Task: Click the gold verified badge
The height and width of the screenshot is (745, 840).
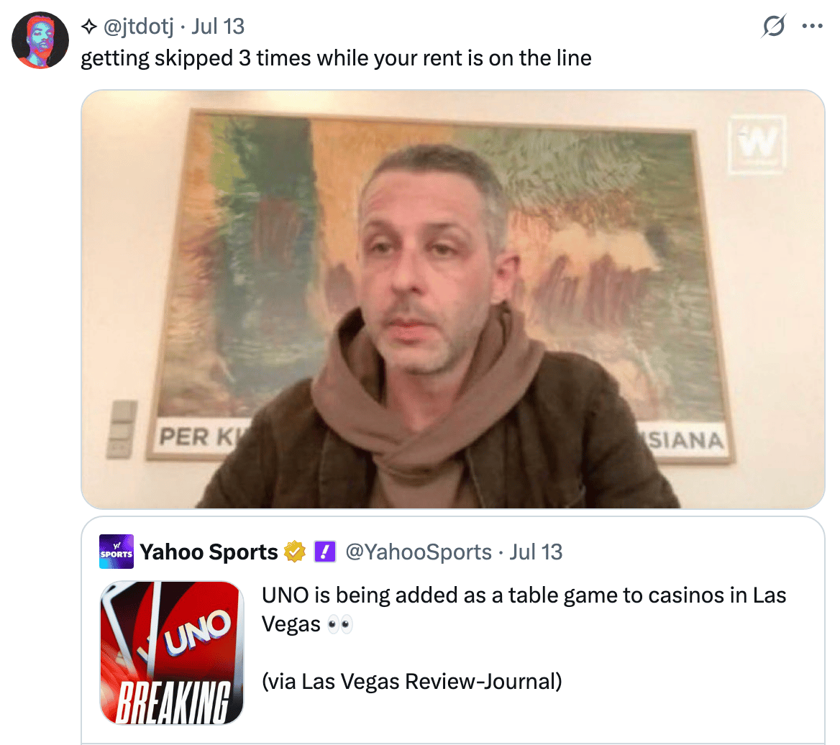Action: coord(294,552)
